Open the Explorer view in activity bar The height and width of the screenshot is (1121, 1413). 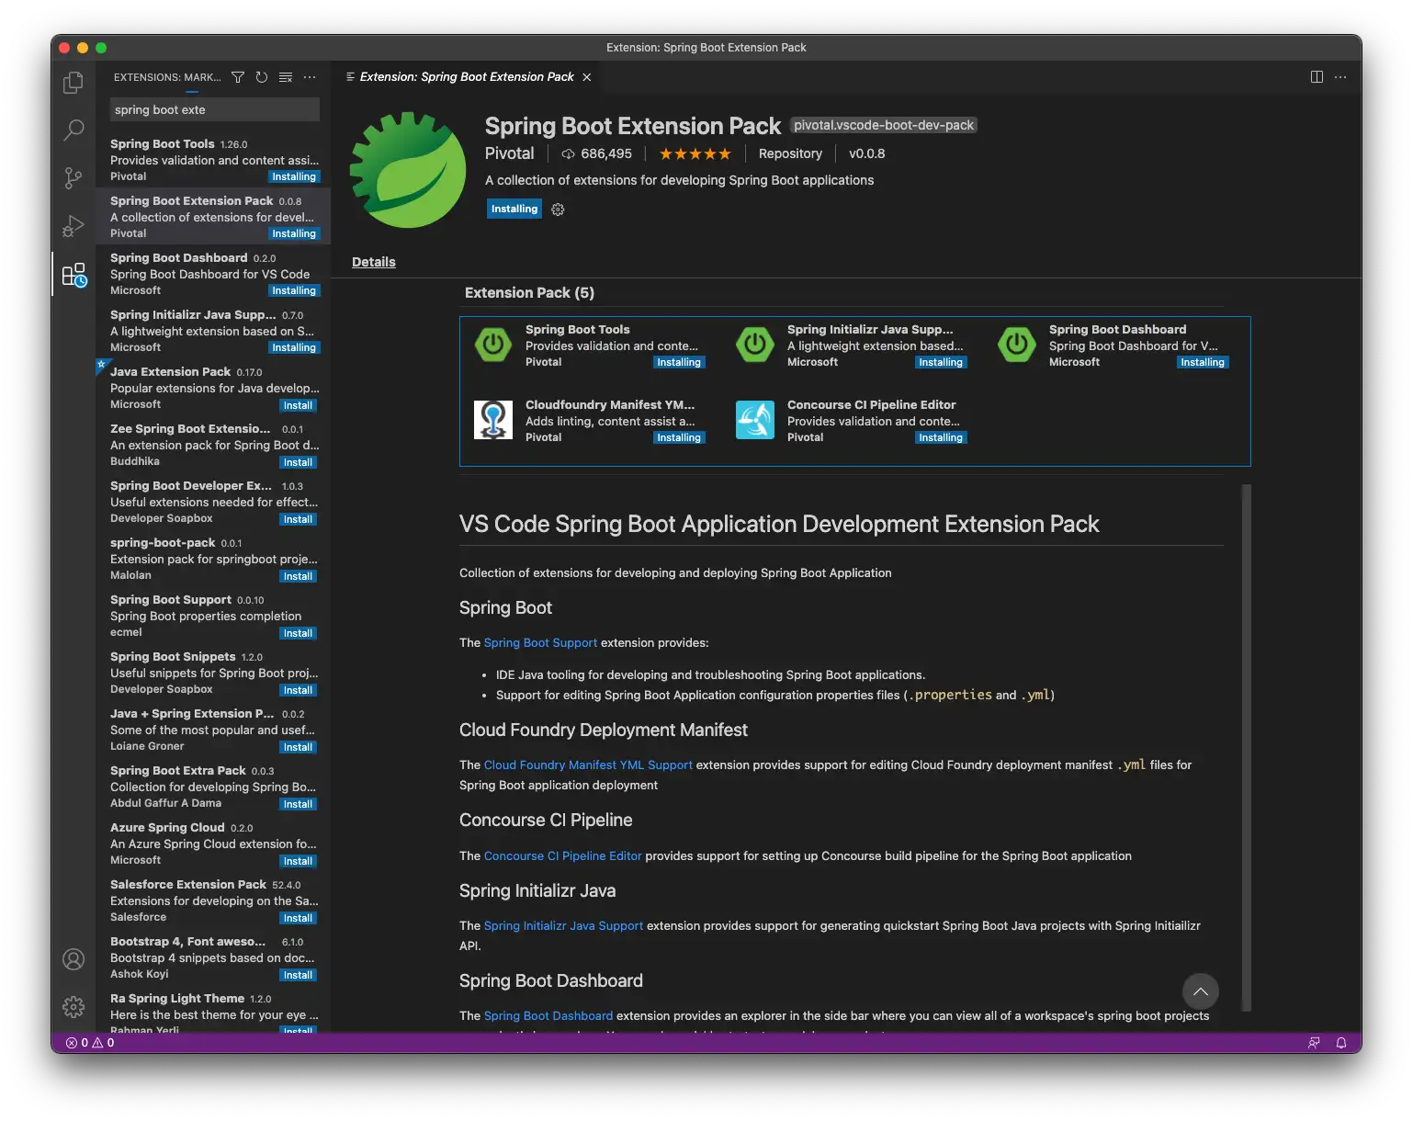click(73, 83)
